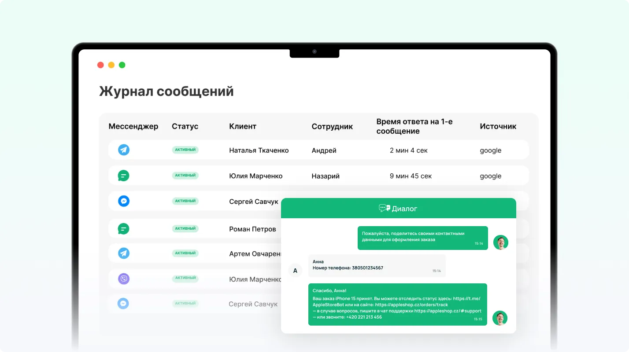The width and height of the screenshot is (629, 352).
Task: Click Активный status badge for Роман Петров
Action: pyautogui.click(x=185, y=229)
